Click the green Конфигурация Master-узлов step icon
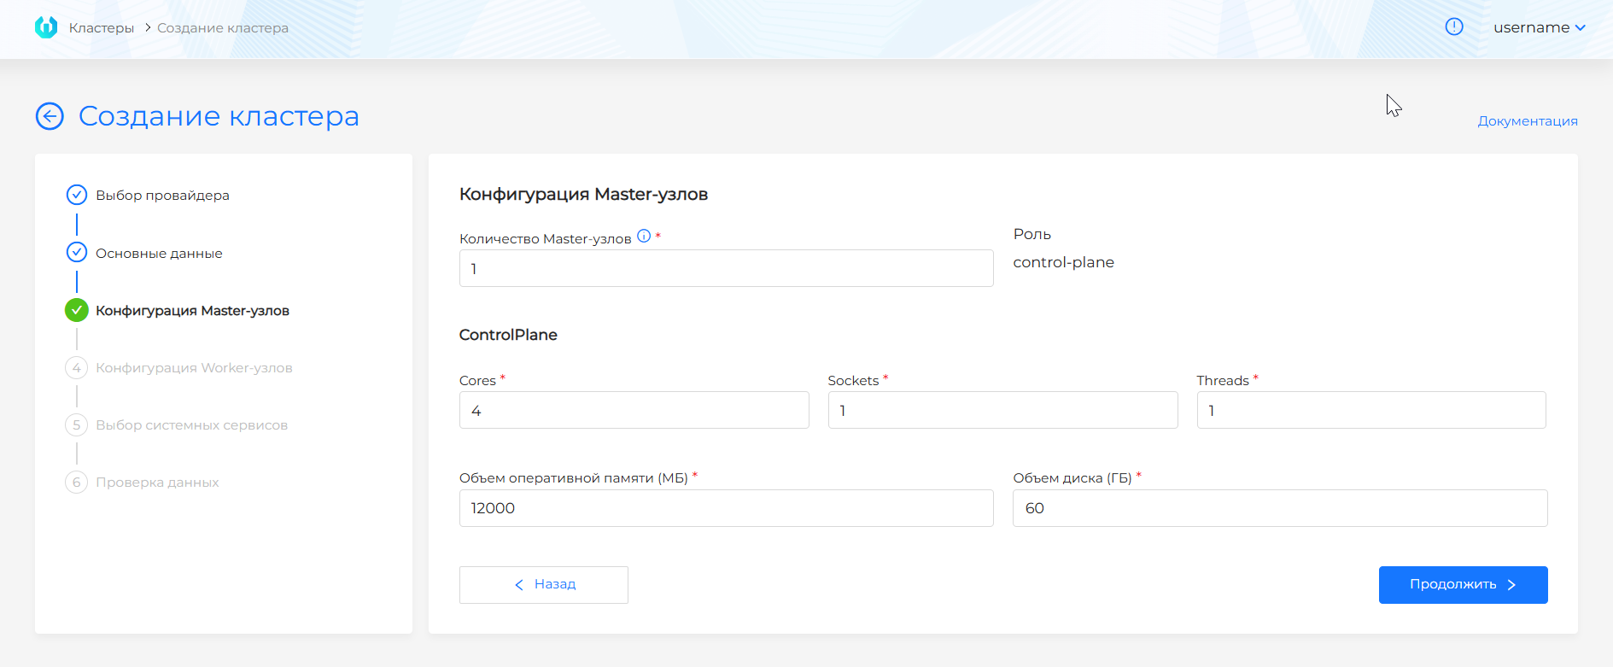The image size is (1613, 667). pyautogui.click(x=77, y=310)
